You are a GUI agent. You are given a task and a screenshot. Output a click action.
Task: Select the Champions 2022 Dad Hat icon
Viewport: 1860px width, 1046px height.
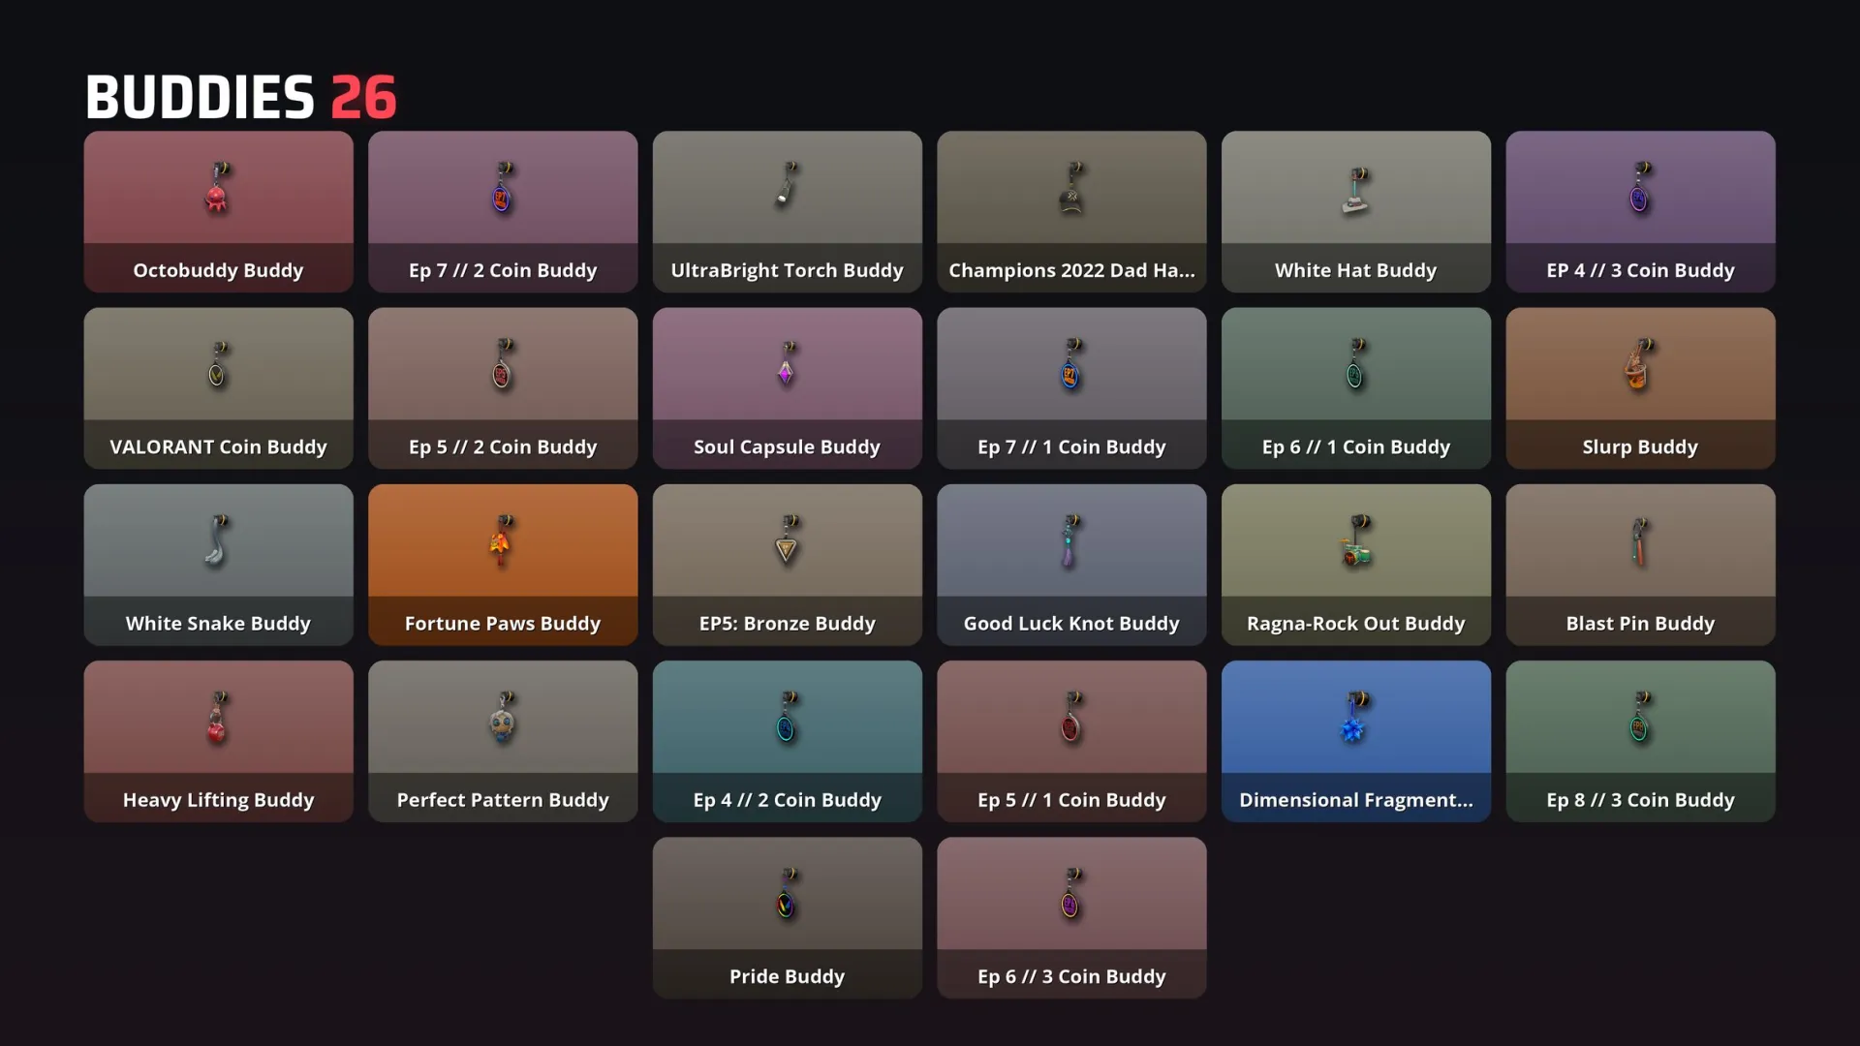(x=1071, y=188)
